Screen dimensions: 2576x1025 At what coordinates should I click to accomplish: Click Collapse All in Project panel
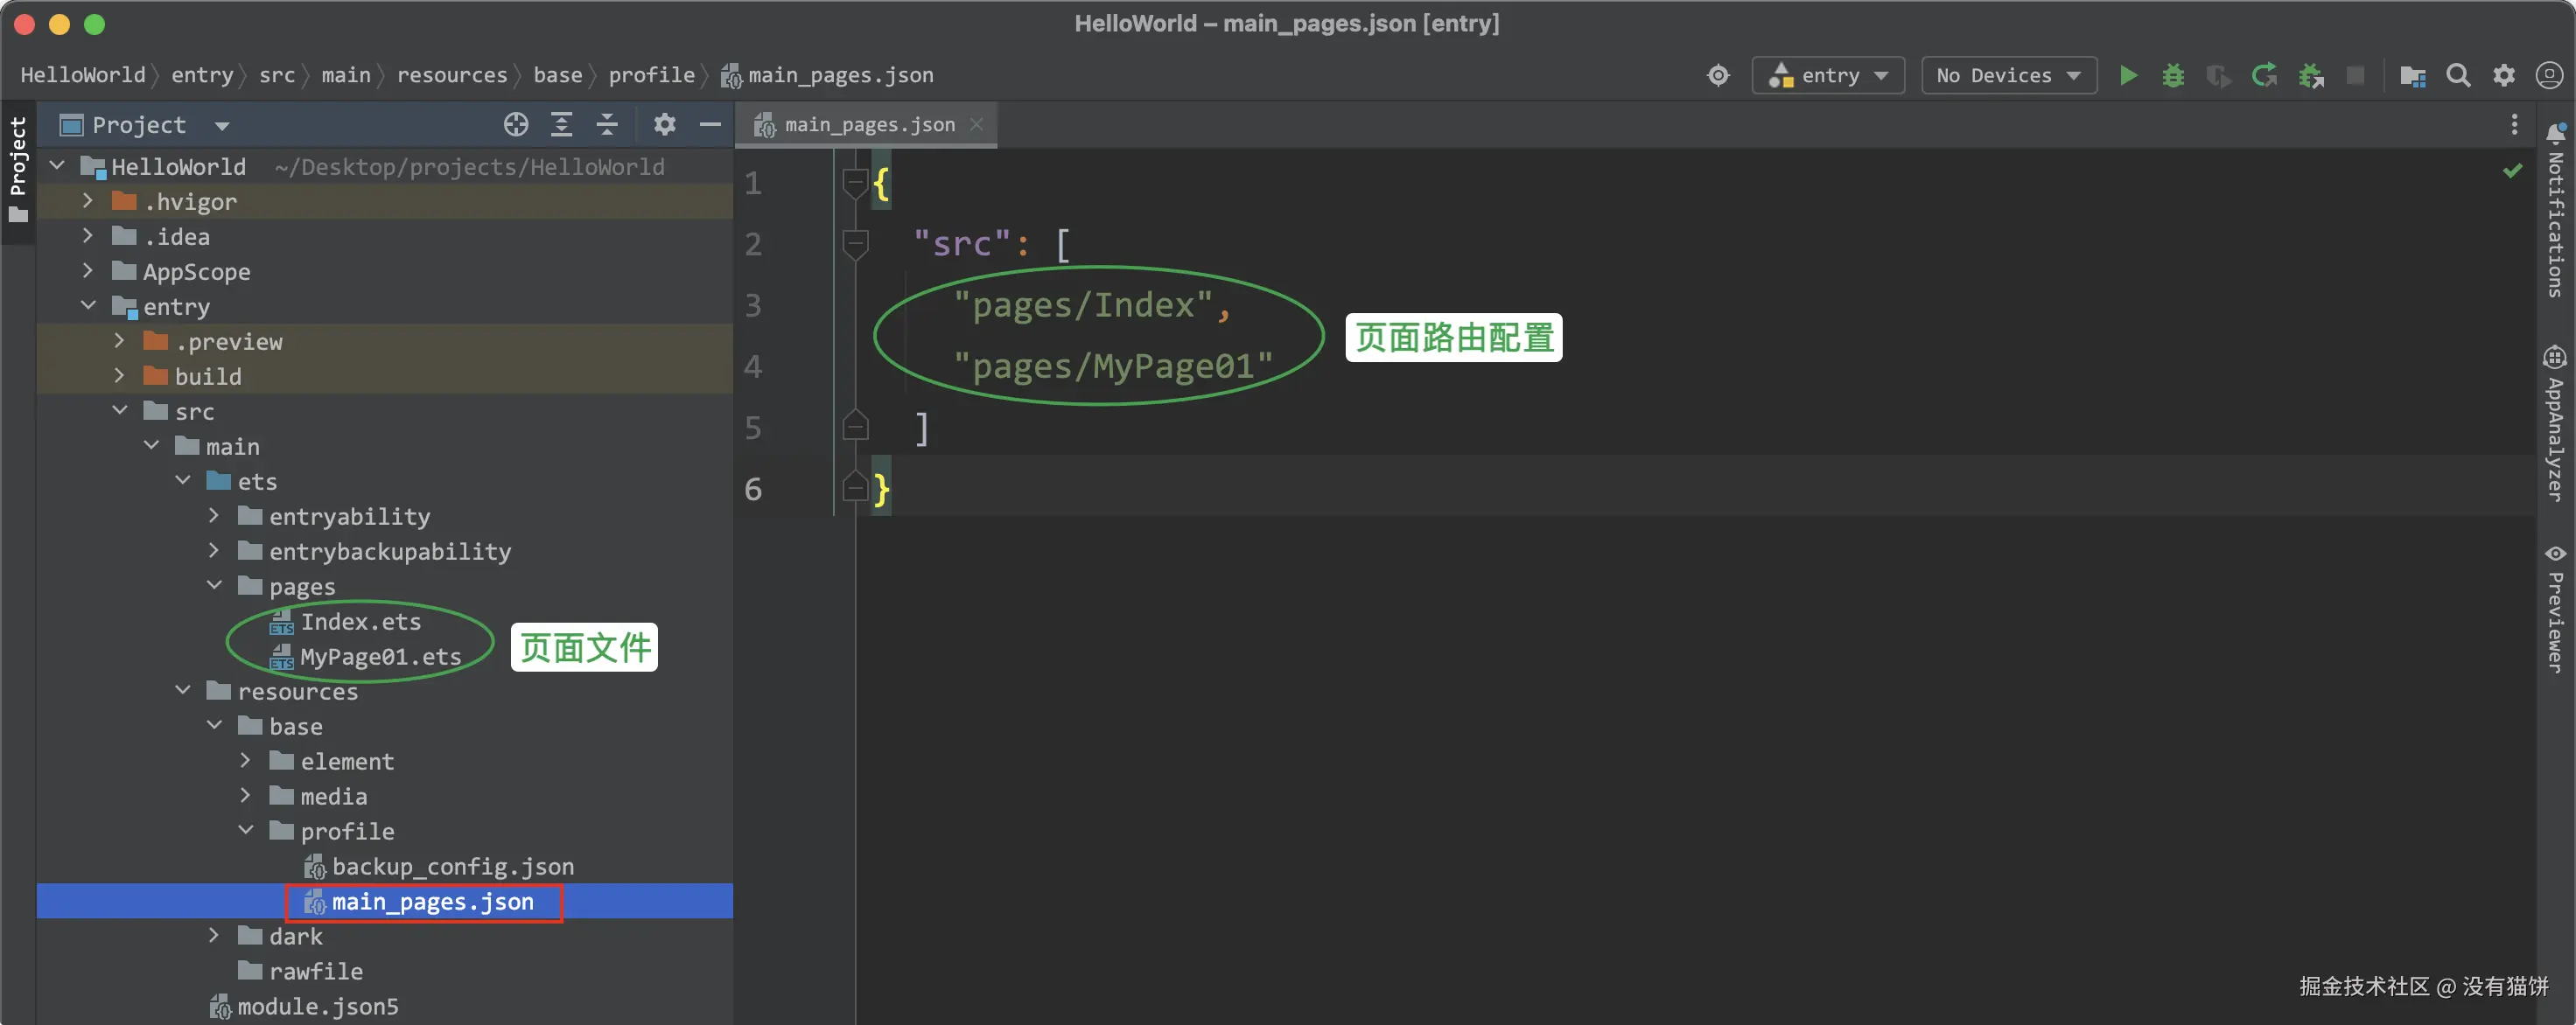[607, 125]
